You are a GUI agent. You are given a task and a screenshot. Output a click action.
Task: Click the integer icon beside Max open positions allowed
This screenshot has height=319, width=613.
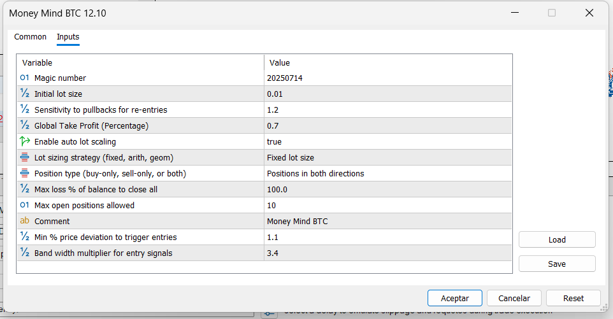coord(25,205)
